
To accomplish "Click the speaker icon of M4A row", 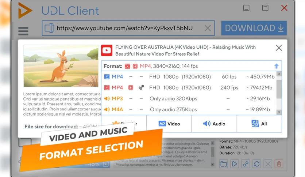I will click(107, 109).
